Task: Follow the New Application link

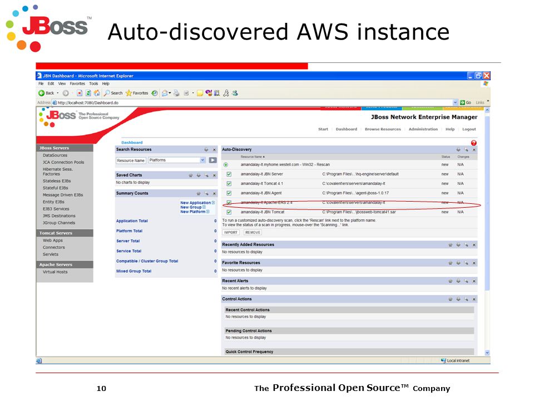Action: point(197,203)
